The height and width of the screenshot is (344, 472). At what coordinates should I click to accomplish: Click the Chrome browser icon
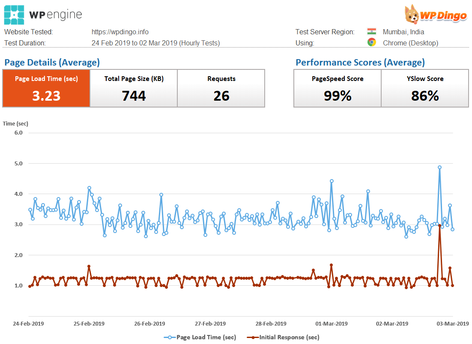(371, 42)
